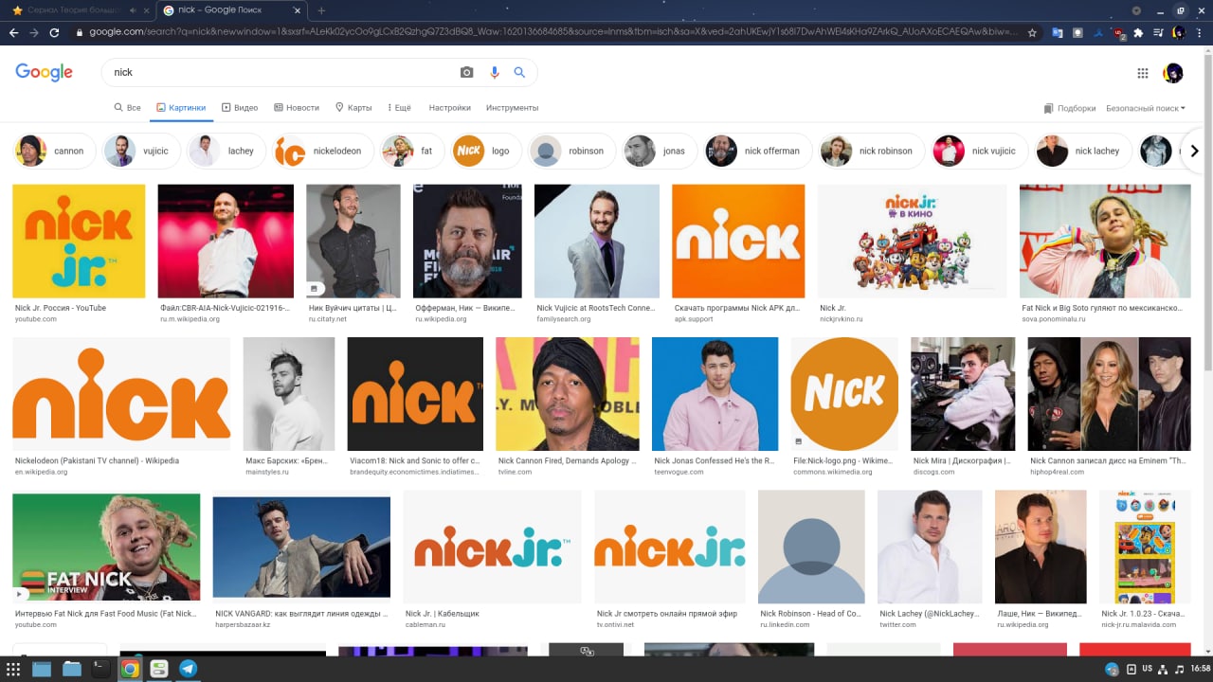The width and height of the screenshot is (1213, 682).
Task: Open Telegram from the taskbar
Action: tap(189, 669)
